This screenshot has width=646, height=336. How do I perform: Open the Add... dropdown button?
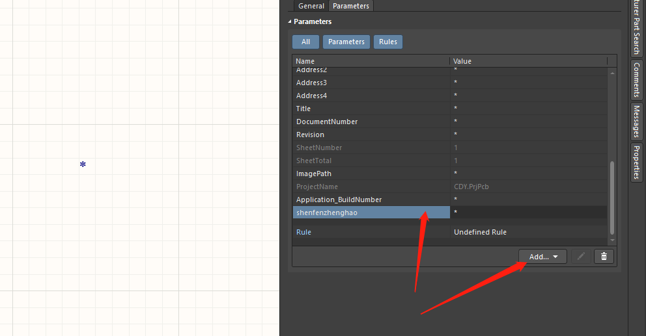(x=542, y=257)
